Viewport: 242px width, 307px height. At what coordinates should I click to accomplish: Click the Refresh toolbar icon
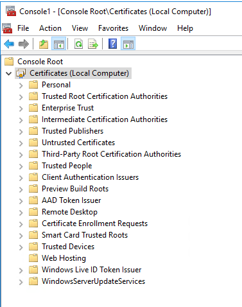78,44
